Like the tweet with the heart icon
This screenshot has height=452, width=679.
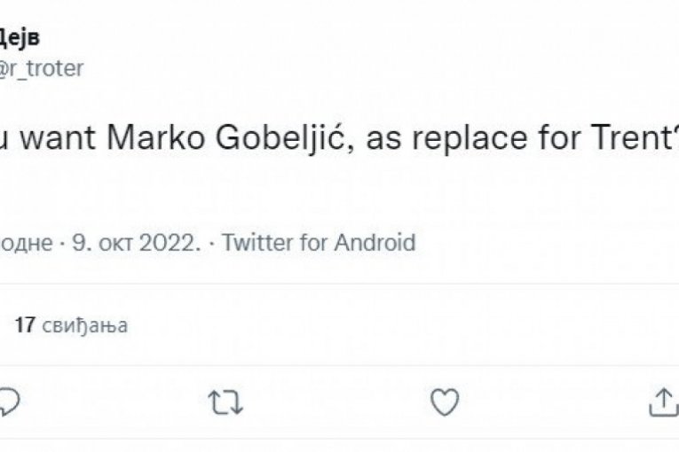(x=444, y=402)
